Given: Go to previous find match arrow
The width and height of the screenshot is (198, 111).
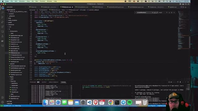Looking at the screenshot, I should 167,13.
